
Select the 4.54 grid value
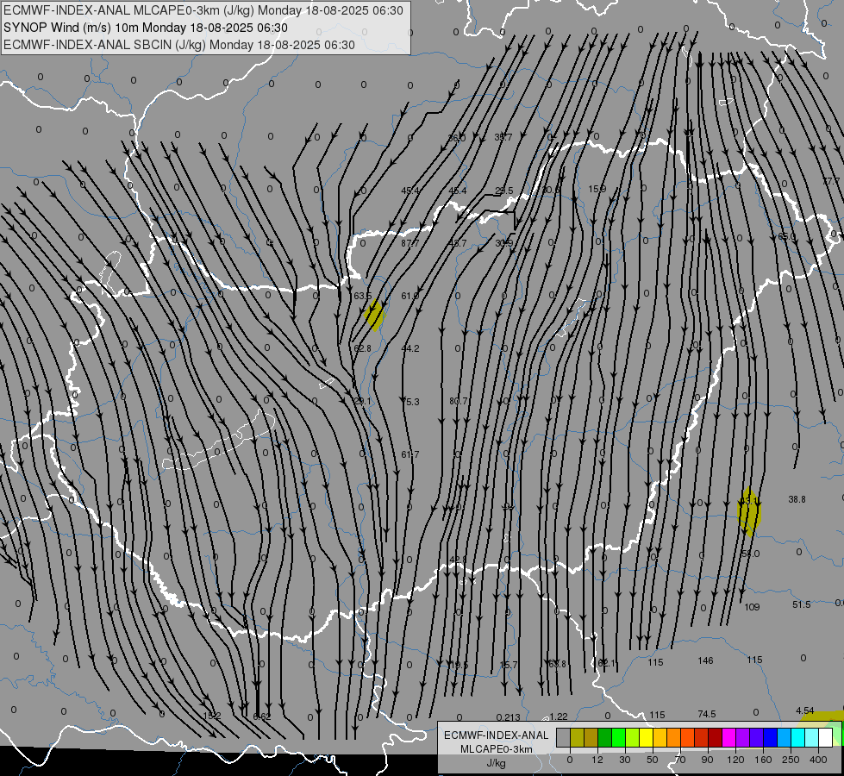point(804,710)
